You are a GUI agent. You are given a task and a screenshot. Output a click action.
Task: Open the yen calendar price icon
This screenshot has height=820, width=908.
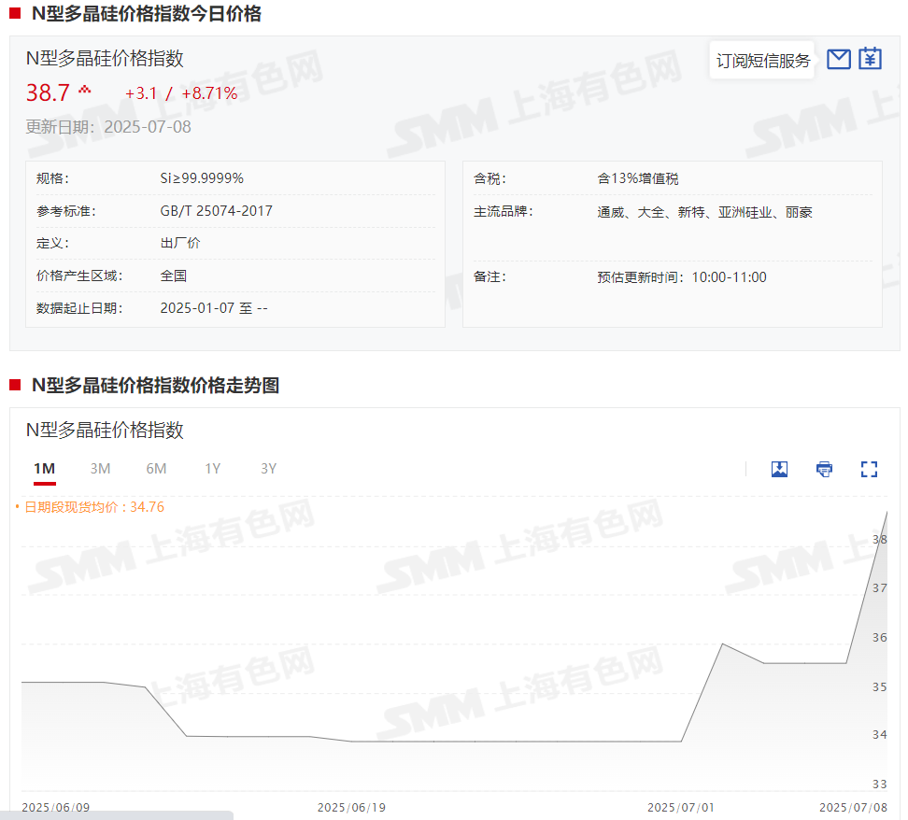point(870,59)
